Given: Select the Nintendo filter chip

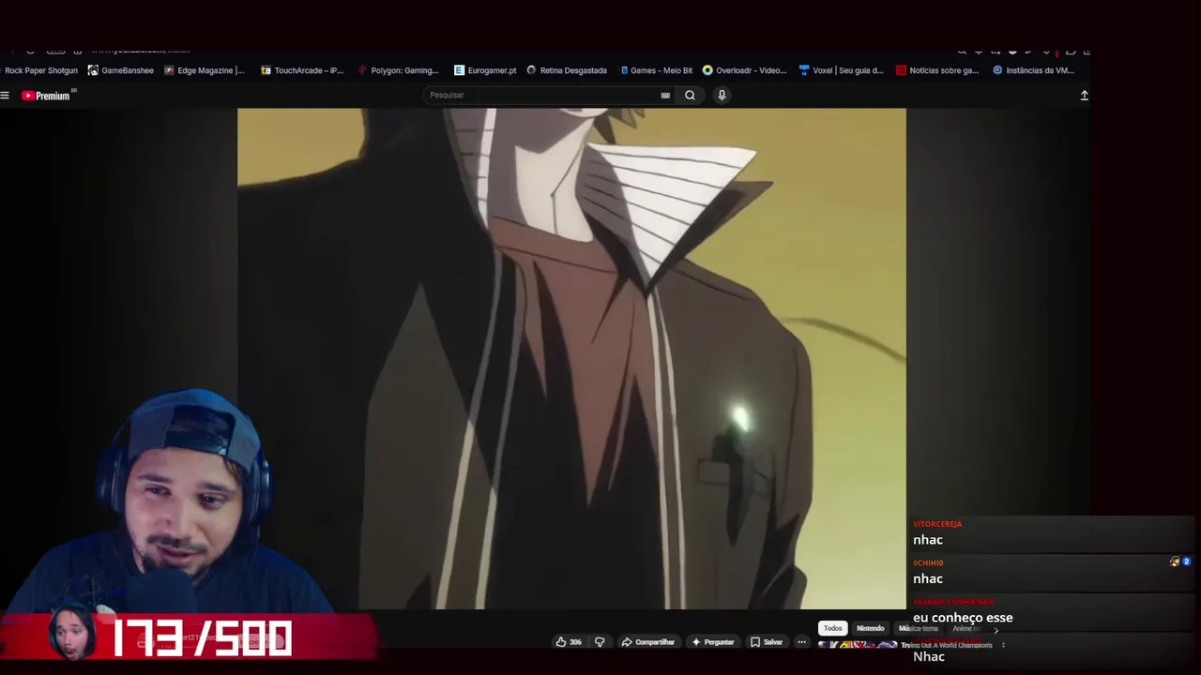Looking at the screenshot, I should coord(870,628).
